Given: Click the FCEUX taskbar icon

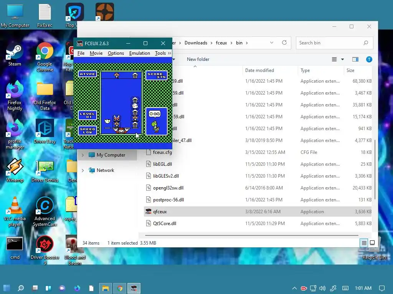Looking at the screenshot, I should [x=134, y=288].
